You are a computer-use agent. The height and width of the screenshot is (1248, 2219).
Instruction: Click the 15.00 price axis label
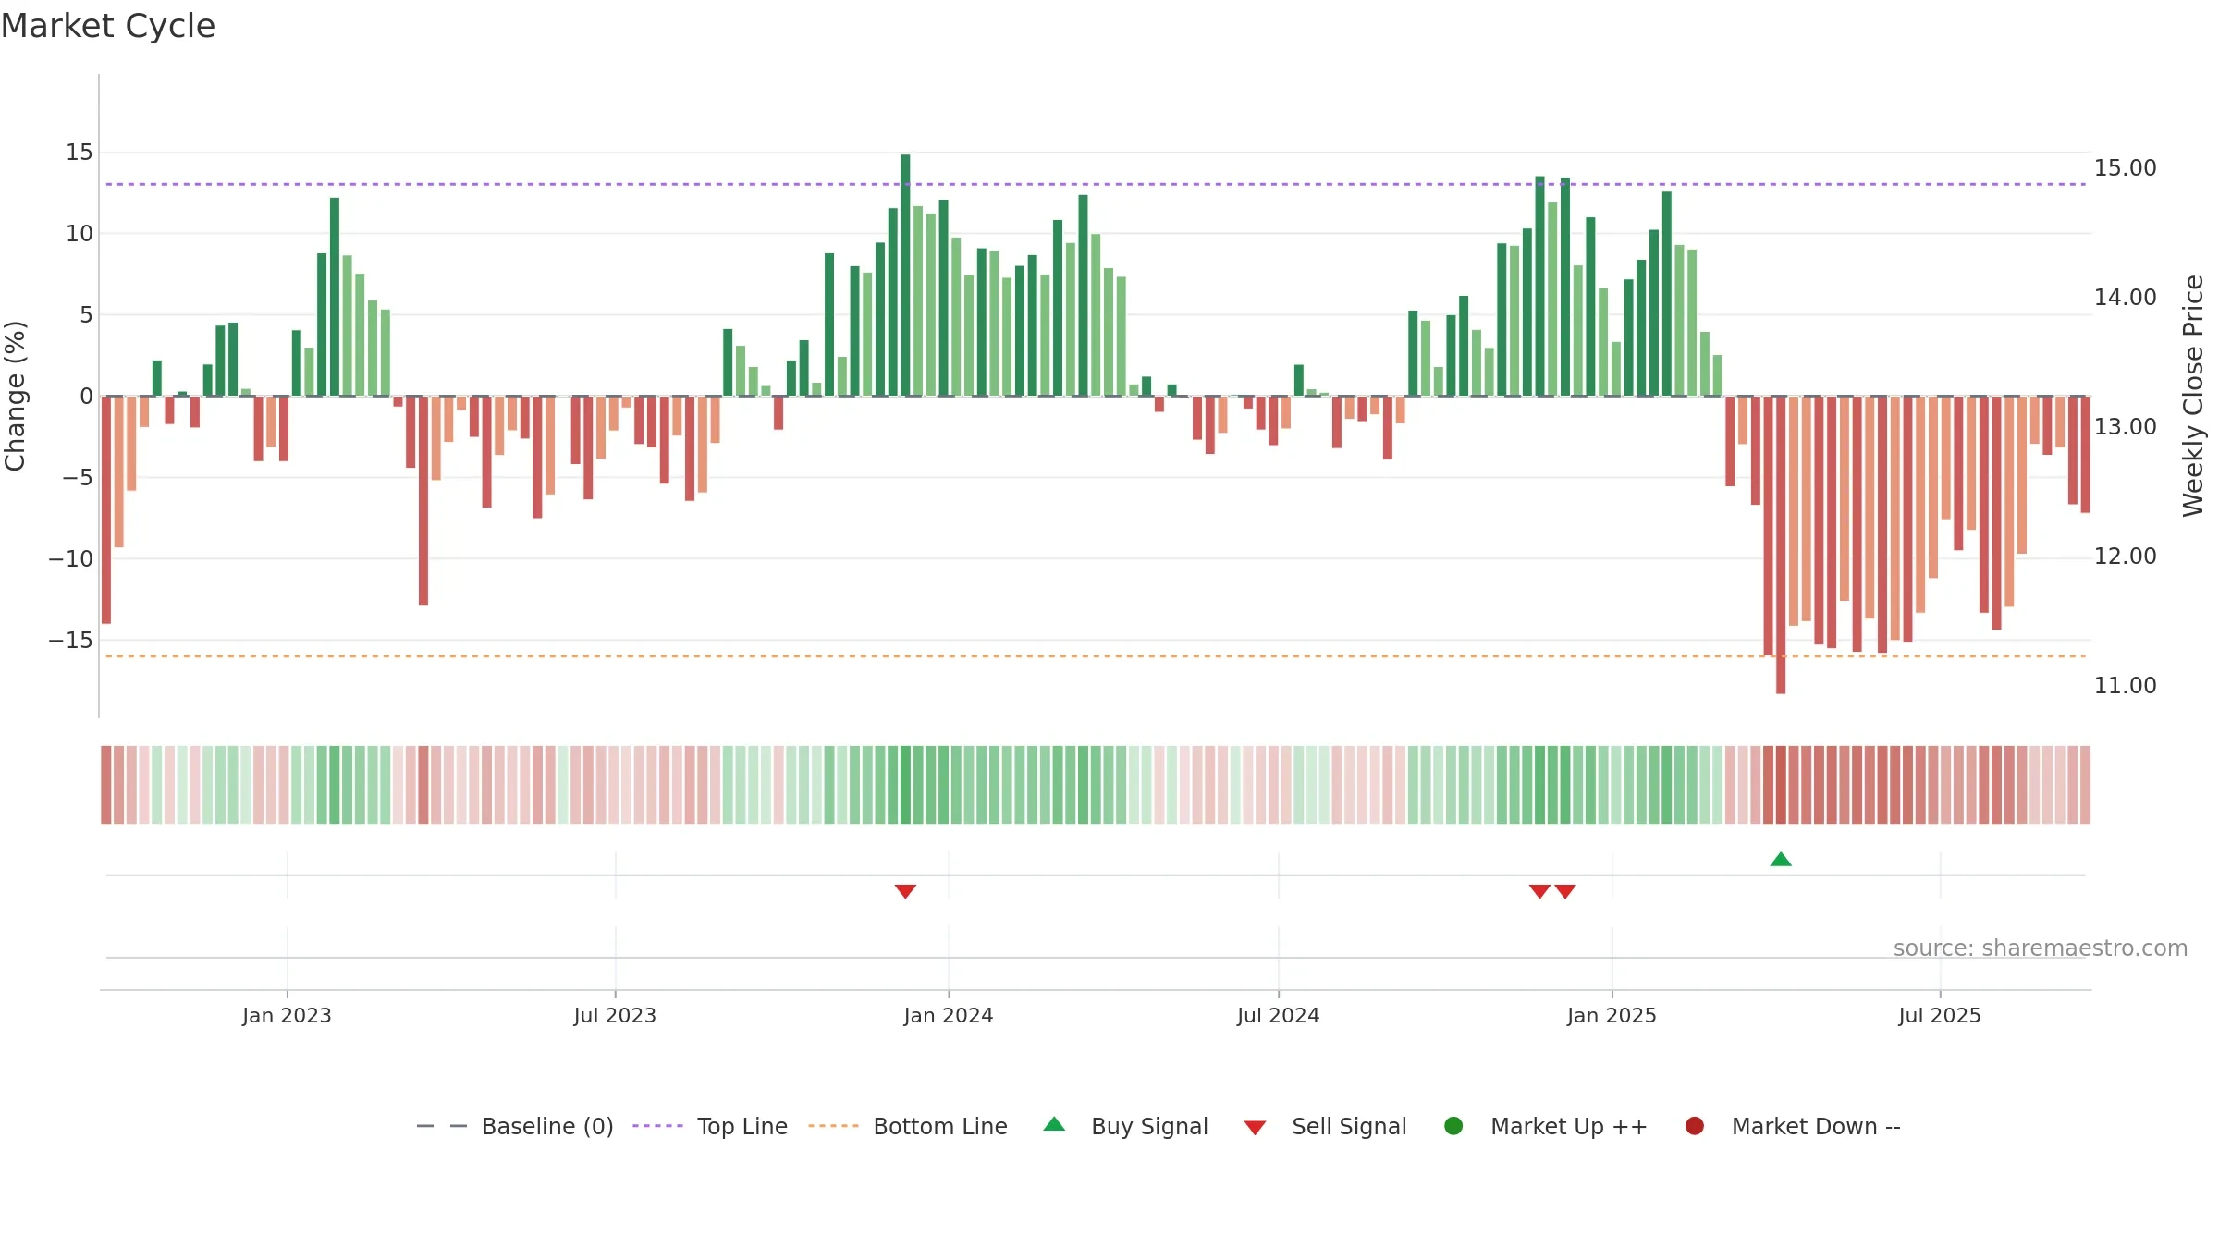click(2126, 168)
